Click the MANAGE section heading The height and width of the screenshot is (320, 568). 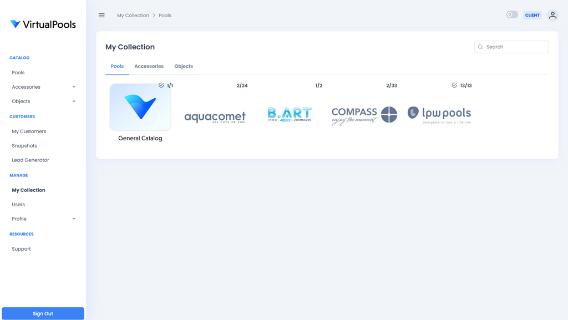pos(18,175)
